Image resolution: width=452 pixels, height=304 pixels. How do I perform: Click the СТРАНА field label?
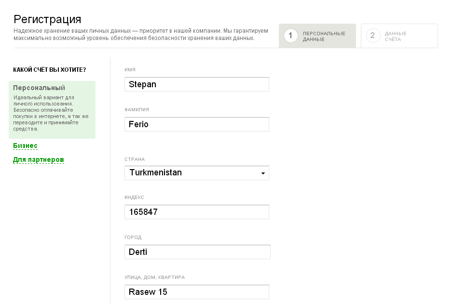(x=135, y=159)
